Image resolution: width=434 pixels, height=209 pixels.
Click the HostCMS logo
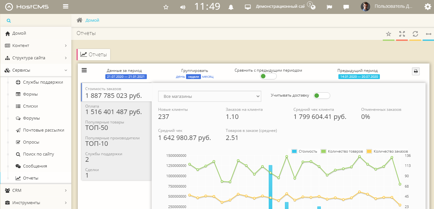(x=27, y=6)
